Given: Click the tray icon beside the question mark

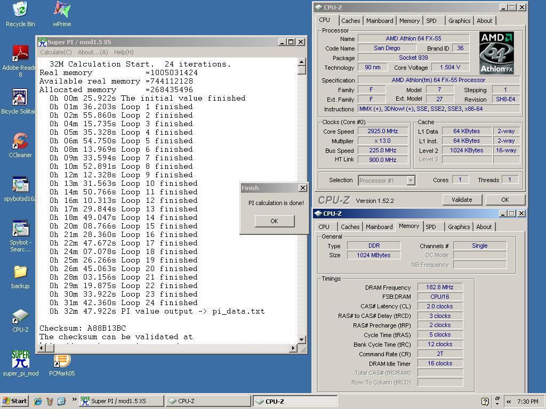Looking at the screenshot, I should [x=497, y=401].
